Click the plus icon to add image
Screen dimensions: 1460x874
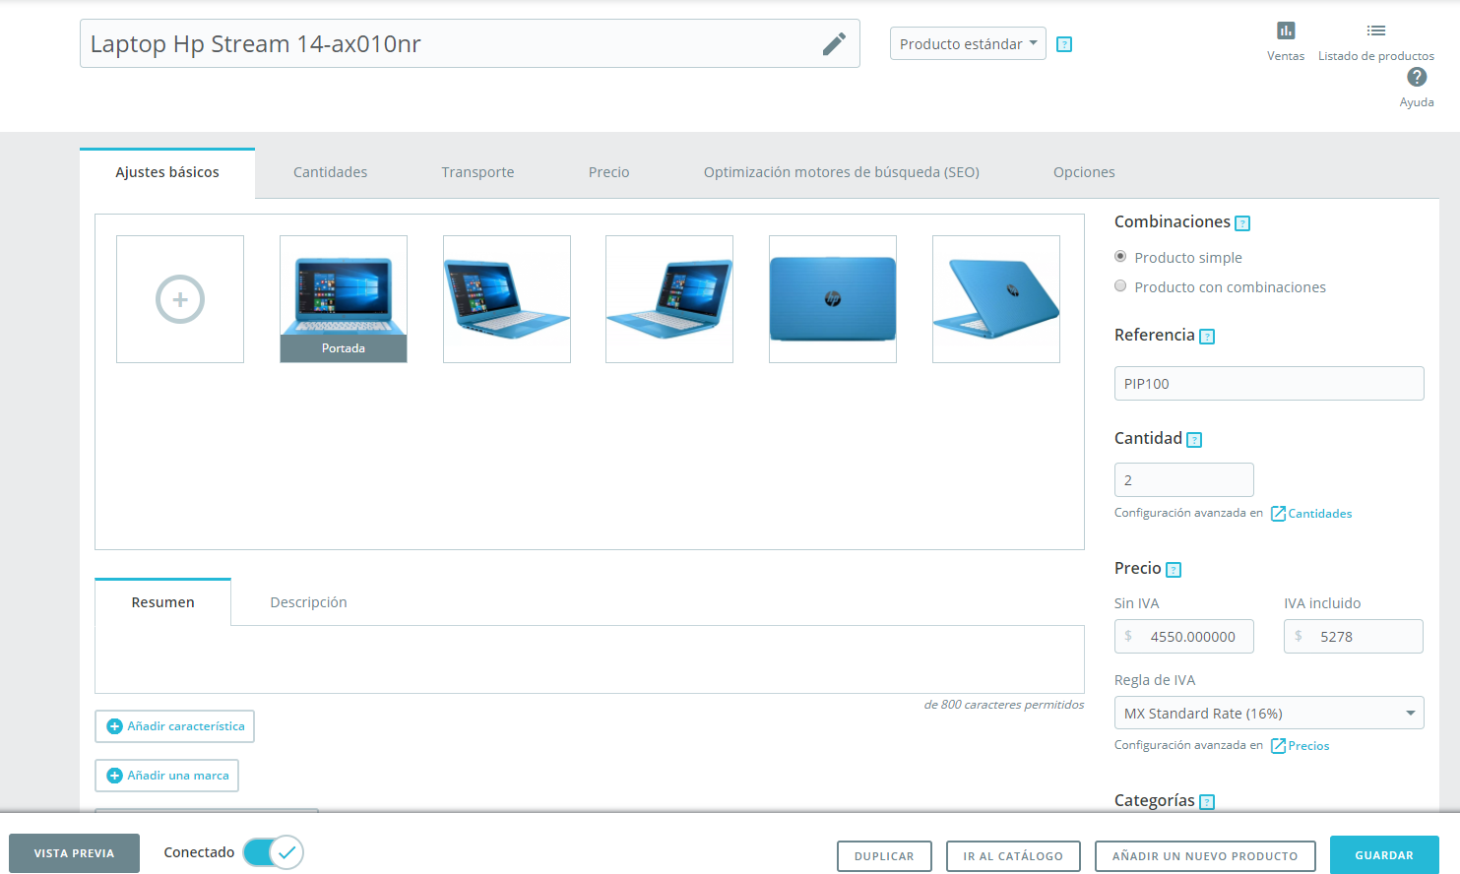(x=180, y=299)
